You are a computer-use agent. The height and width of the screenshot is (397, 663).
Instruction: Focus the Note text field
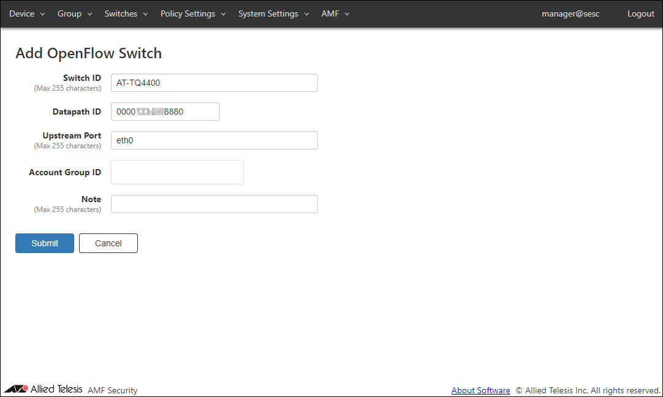point(214,204)
